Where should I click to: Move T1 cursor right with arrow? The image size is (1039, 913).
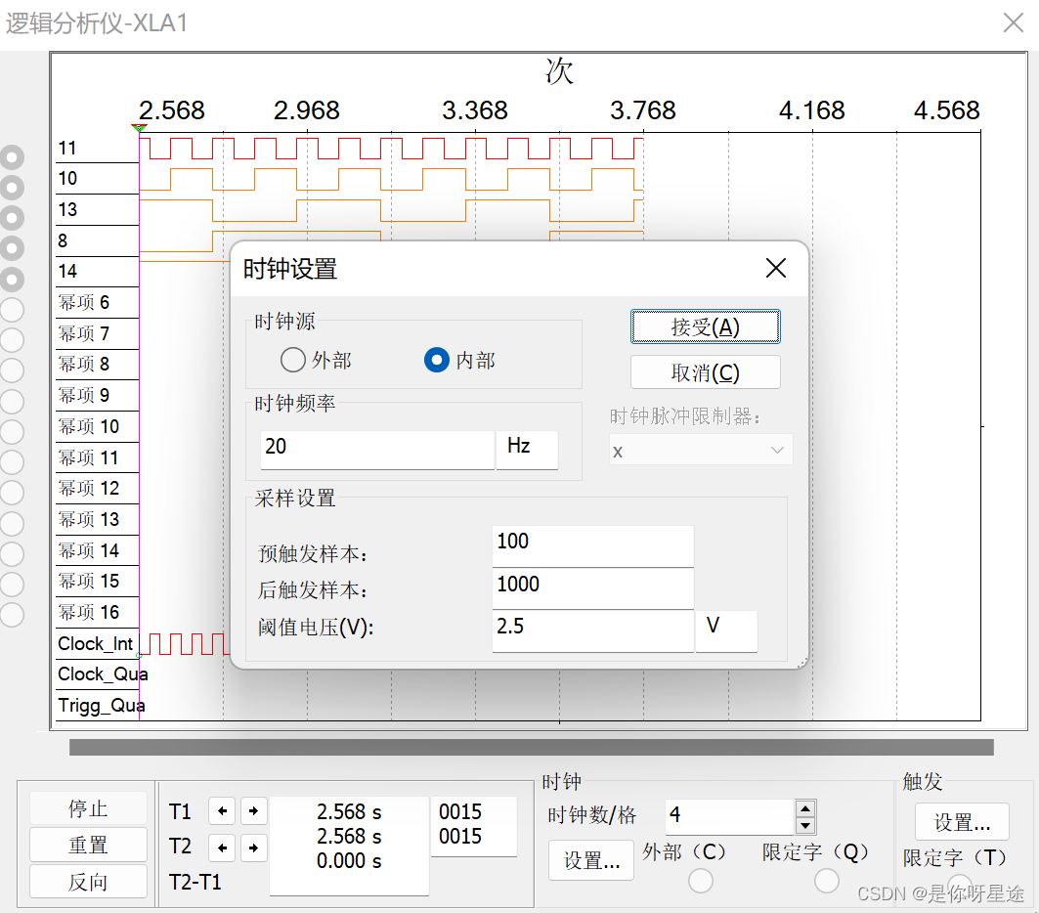(x=254, y=810)
